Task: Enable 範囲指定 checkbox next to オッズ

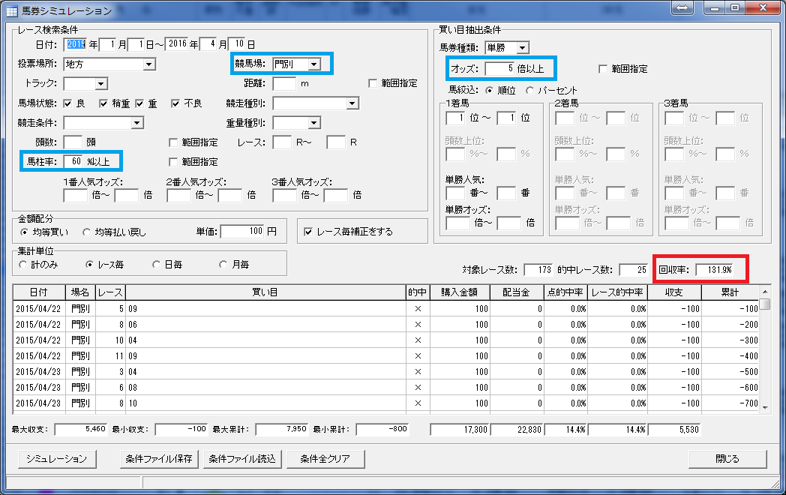Action: [x=603, y=69]
